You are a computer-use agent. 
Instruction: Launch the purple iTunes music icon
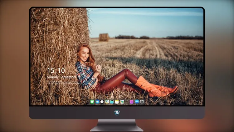[x=131, y=102]
